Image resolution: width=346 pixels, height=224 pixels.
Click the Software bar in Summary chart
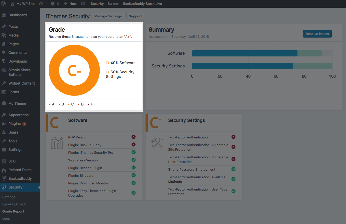tap(245, 53)
